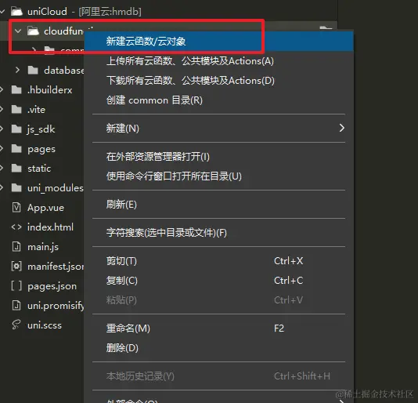Click 在外部资源管理器打开(I)
This screenshot has width=418, height=403.
pos(219,157)
